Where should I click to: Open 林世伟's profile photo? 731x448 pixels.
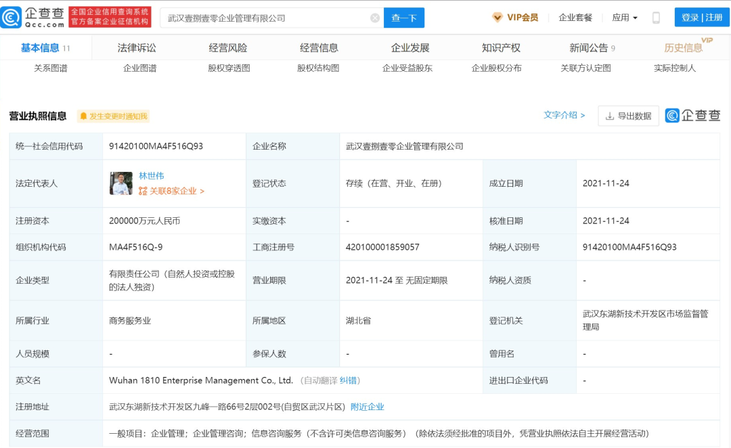pos(121,183)
